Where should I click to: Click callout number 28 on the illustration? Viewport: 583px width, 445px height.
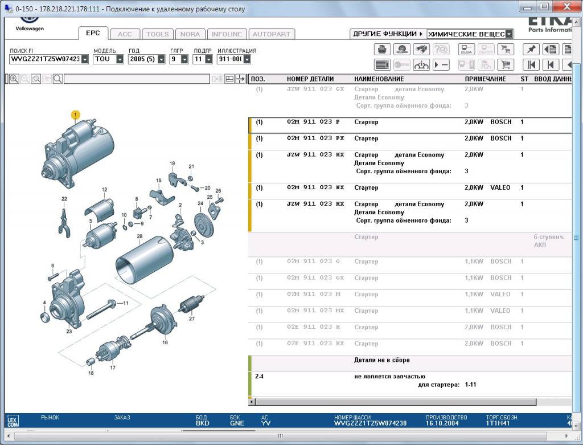[x=140, y=236]
